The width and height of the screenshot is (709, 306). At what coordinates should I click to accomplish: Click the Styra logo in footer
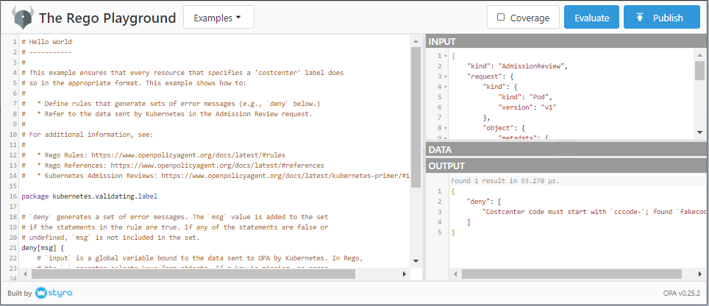(54, 293)
